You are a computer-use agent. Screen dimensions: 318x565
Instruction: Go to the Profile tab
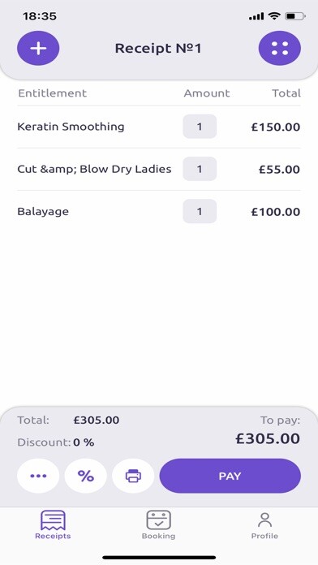(264, 525)
